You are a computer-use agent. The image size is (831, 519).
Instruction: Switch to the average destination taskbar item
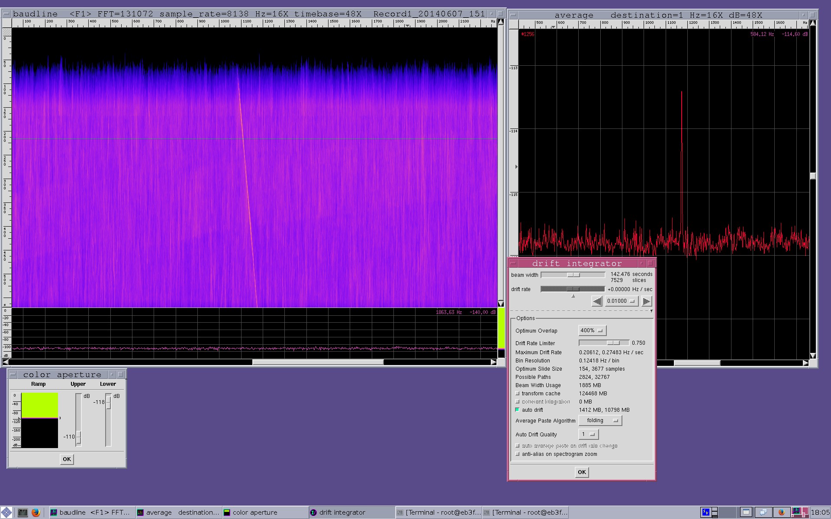(178, 513)
